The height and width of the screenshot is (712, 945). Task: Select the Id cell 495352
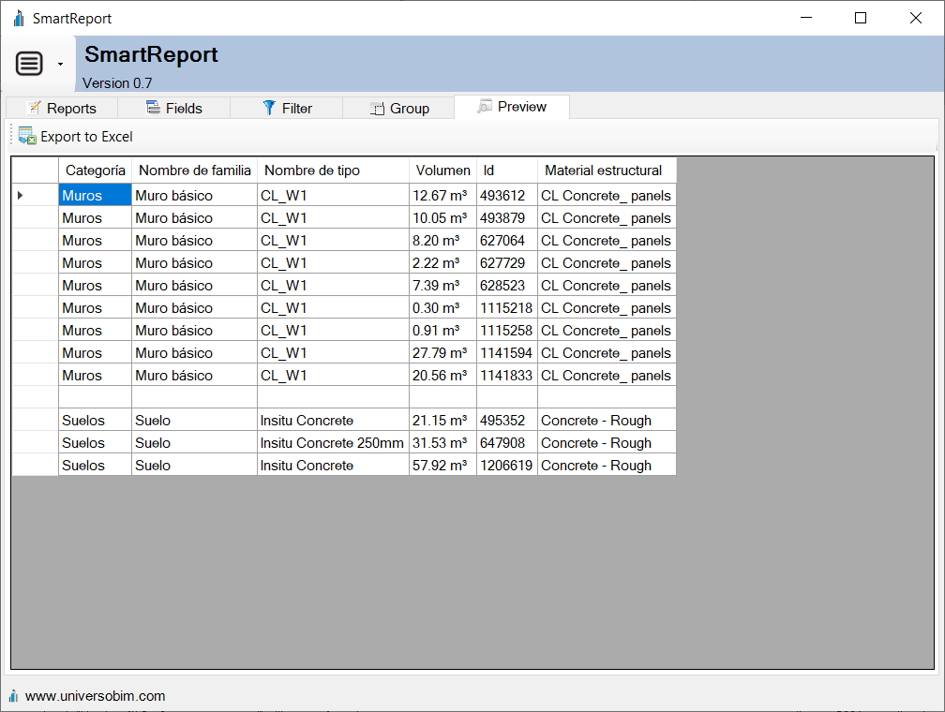tap(507, 420)
